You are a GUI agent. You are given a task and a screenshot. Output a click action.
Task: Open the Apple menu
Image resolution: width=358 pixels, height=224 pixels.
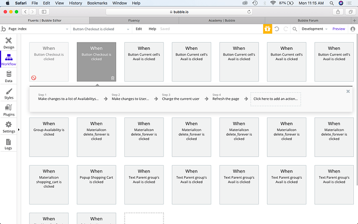tap(8, 3)
